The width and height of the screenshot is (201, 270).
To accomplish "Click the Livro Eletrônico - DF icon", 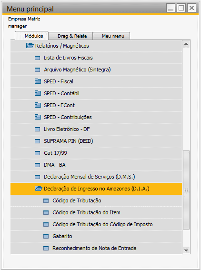I will pos(37,130).
